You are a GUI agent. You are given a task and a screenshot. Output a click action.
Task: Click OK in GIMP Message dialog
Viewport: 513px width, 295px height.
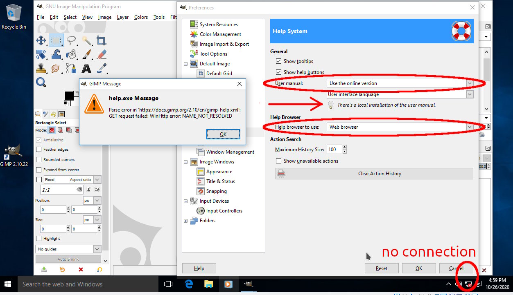tap(223, 134)
